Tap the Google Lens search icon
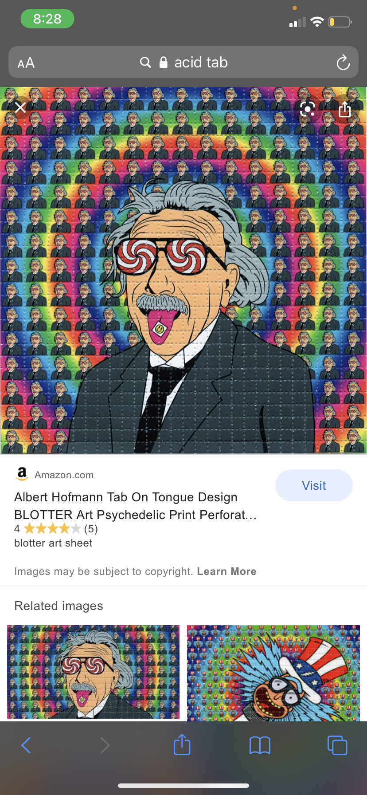The image size is (367, 795). point(308,109)
